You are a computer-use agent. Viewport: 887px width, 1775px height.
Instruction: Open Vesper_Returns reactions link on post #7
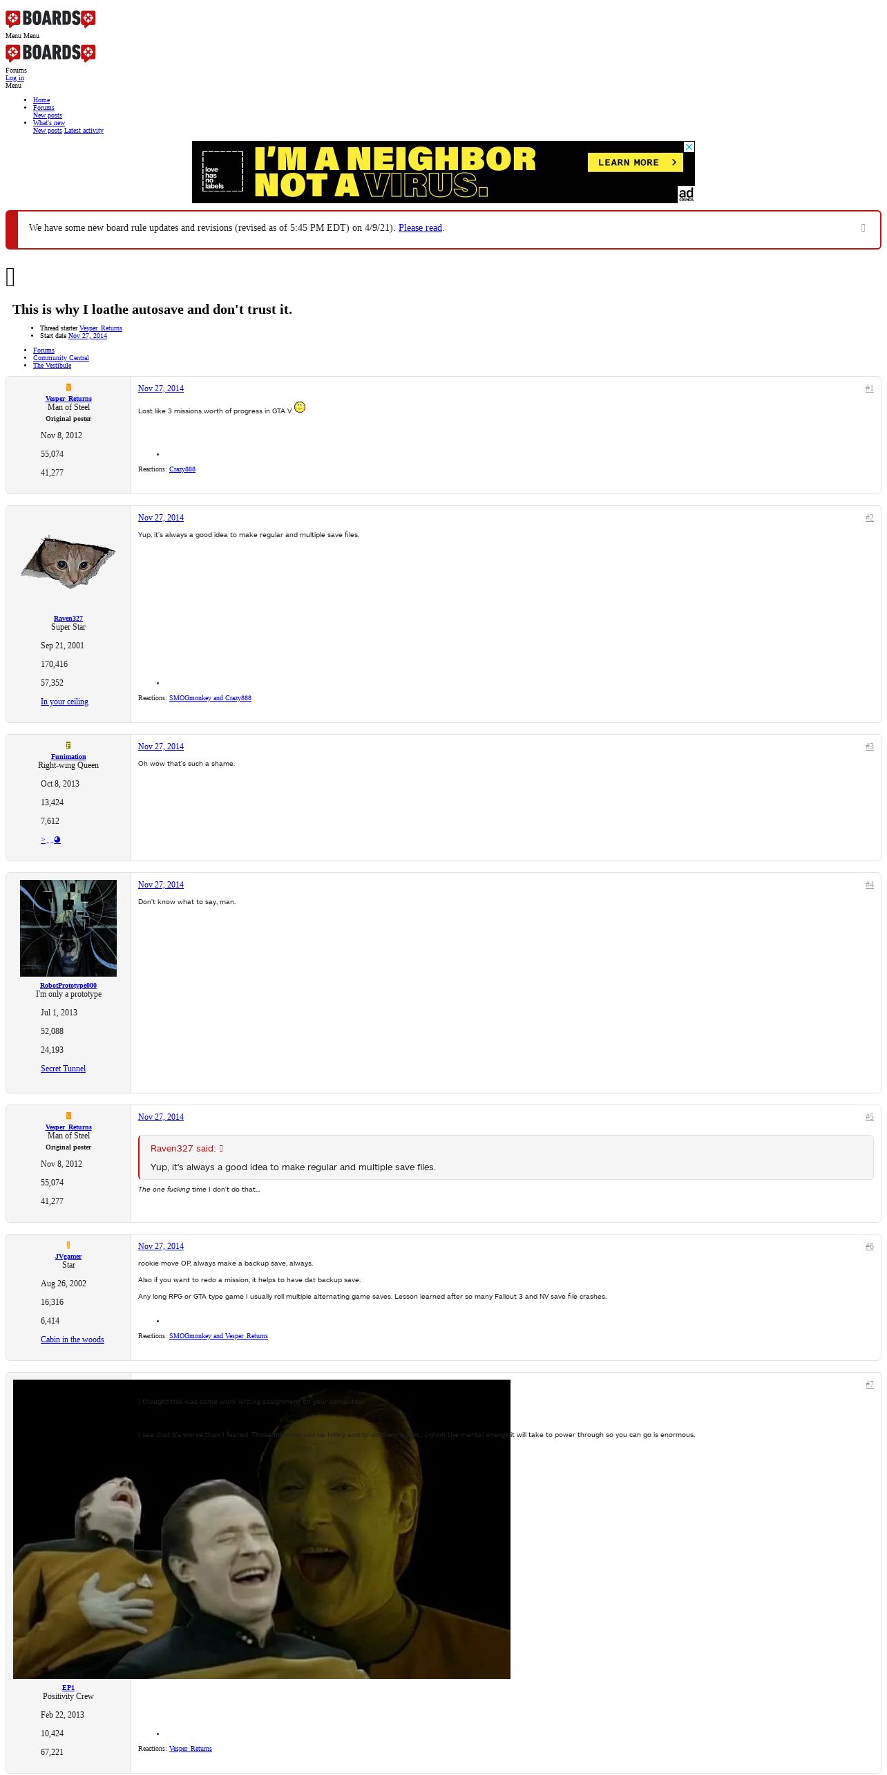click(191, 1749)
